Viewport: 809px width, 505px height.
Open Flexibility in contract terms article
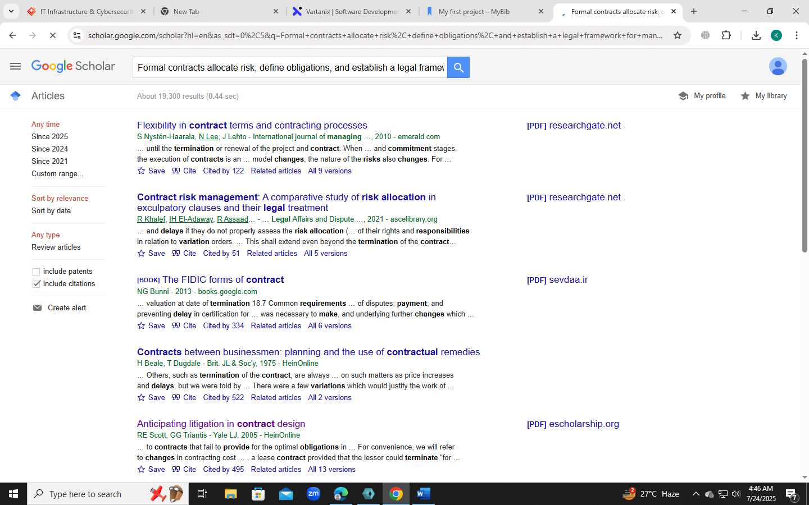252,125
